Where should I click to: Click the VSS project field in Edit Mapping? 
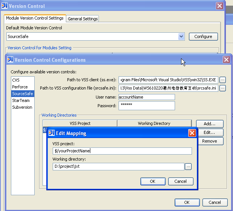click(x=122, y=151)
